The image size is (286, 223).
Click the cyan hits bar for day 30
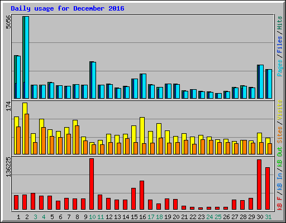261,82
